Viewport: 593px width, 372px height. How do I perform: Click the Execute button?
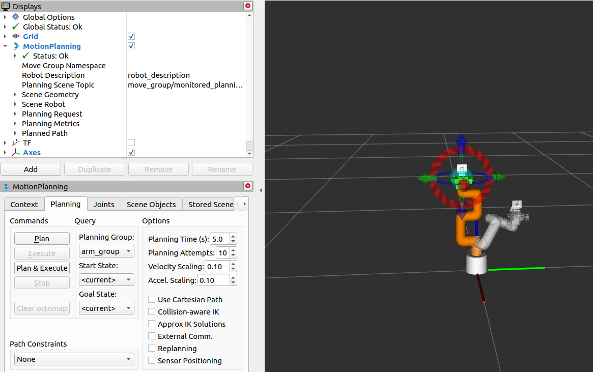point(42,253)
